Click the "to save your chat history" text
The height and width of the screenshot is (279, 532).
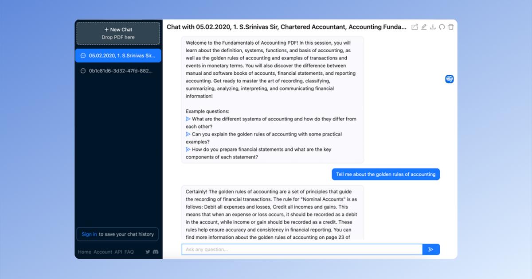tap(126, 234)
